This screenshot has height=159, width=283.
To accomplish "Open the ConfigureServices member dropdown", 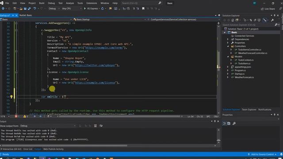I will coord(184,19).
